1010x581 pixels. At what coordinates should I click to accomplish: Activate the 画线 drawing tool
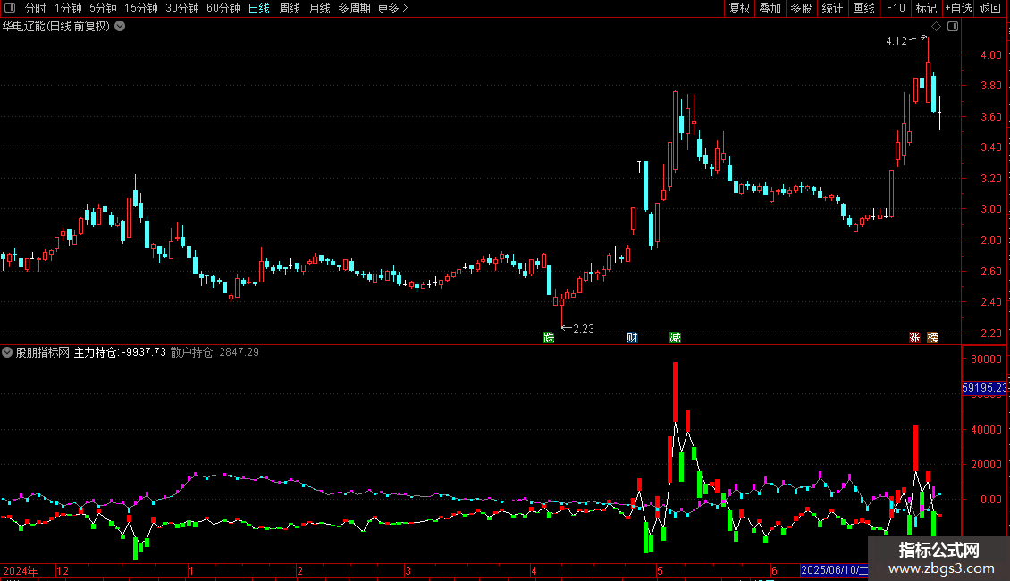pyautogui.click(x=863, y=8)
